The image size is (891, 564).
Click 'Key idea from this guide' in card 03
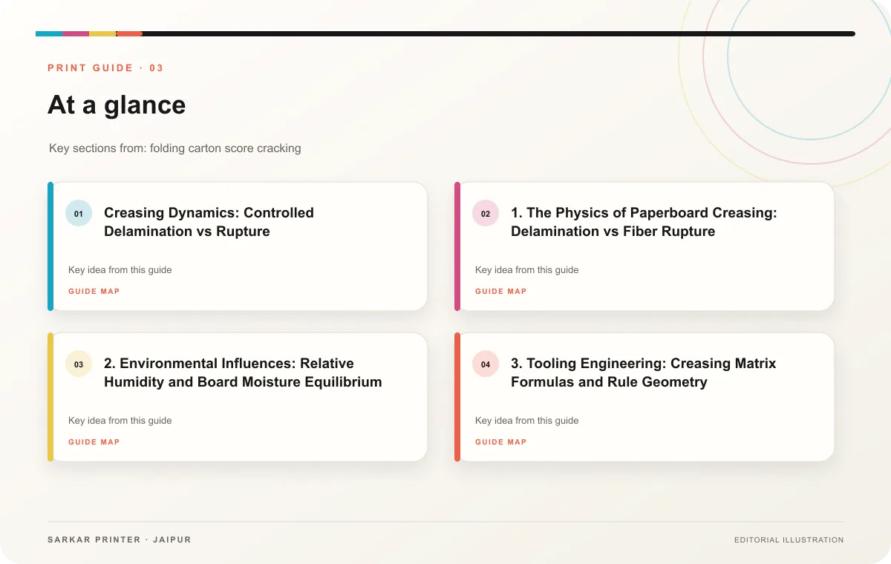(x=120, y=421)
